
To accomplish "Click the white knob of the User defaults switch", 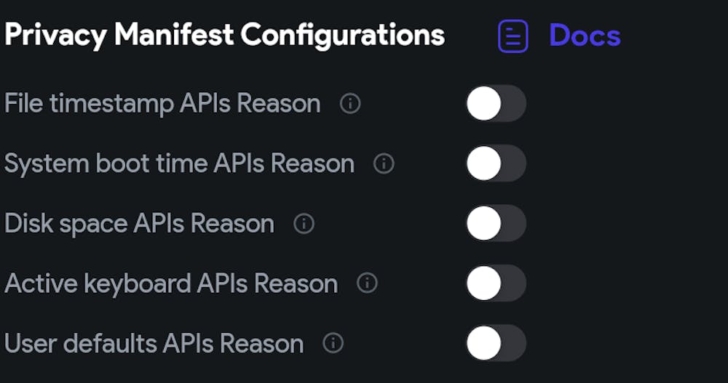I will (x=484, y=342).
